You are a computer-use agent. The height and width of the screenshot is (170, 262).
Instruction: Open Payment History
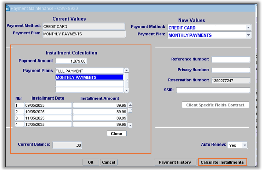pos(175,162)
